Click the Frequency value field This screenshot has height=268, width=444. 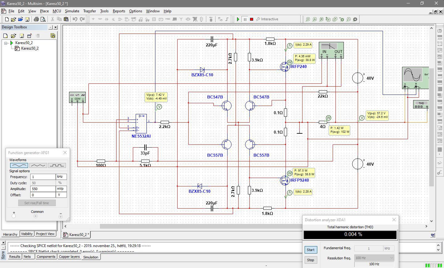pyautogui.click(x=43, y=177)
